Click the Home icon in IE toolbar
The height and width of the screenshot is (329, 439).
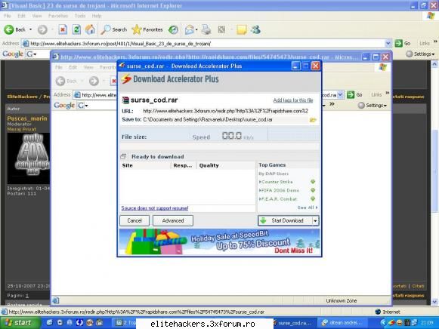click(x=91, y=29)
